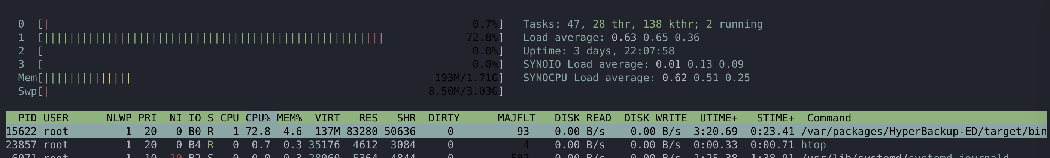Viewport: 1050px width, 158px height.
Task: Sort by MEM% column header
Action: click(289, 118)
